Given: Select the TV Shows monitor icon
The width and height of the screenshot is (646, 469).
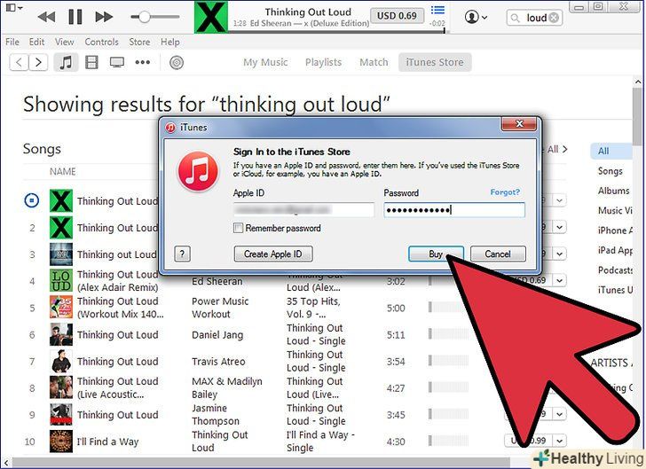Looking at the screenshot, I should pos(117,63).
